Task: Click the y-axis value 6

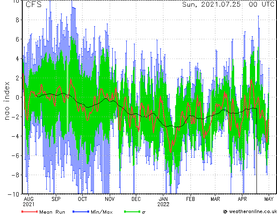Action: click(17, 39)
